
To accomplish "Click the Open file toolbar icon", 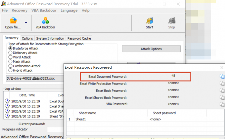I will point(13,20).
